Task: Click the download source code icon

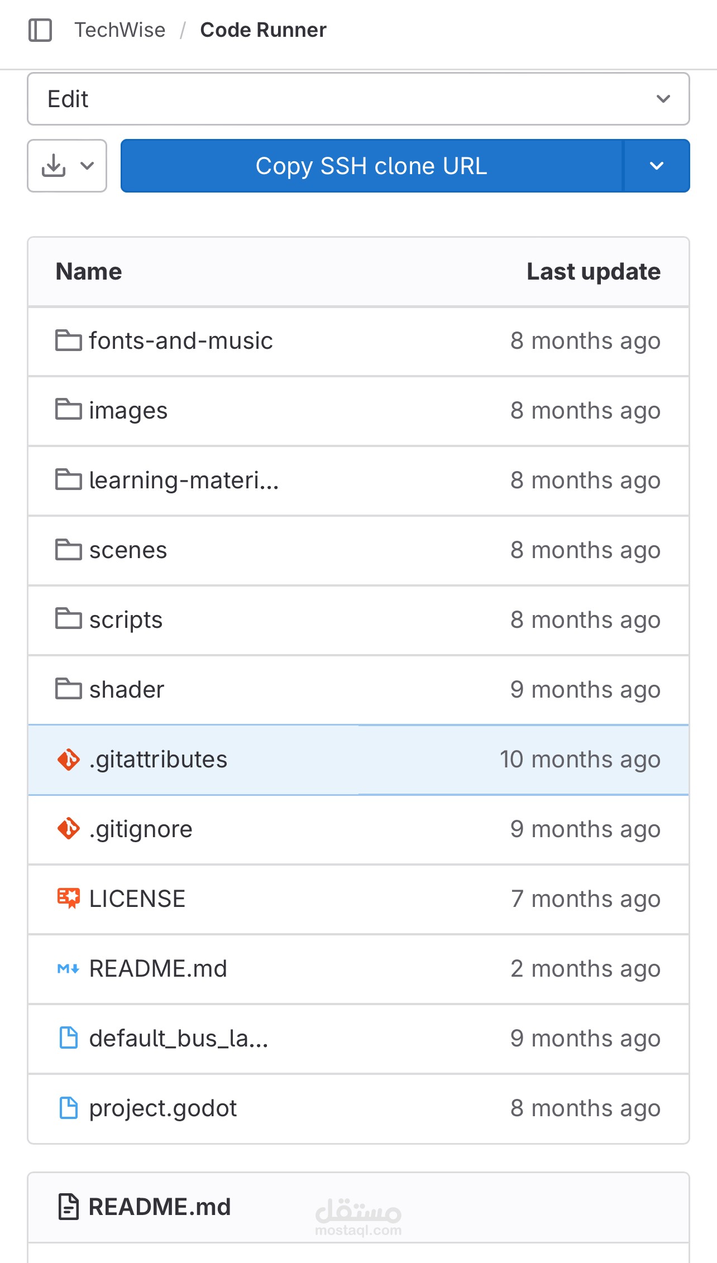Action: [54, 166]
